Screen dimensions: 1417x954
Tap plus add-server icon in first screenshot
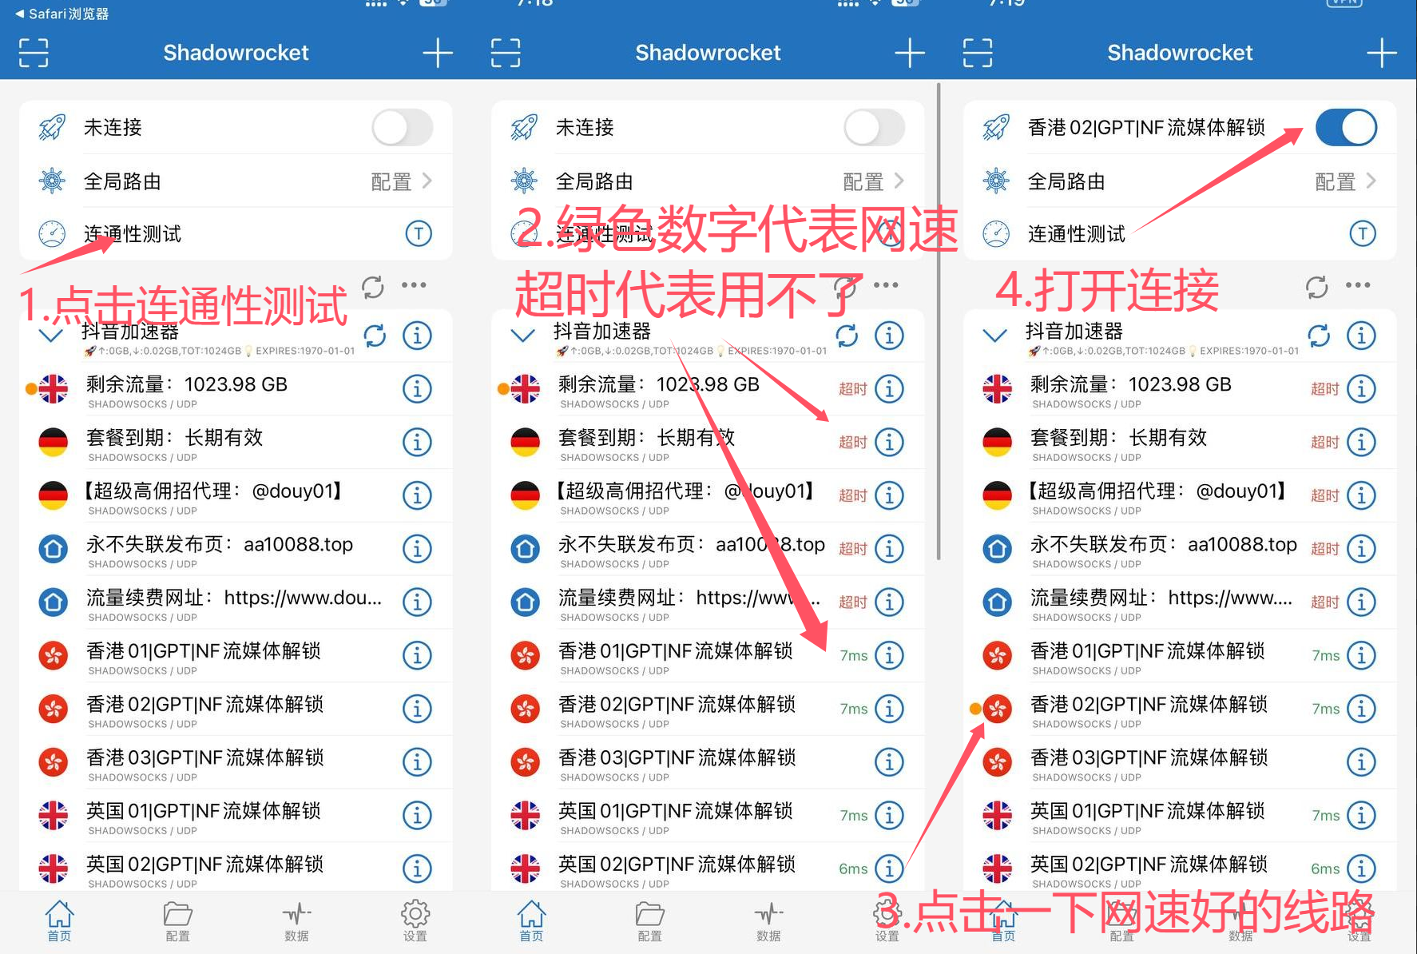438,53
